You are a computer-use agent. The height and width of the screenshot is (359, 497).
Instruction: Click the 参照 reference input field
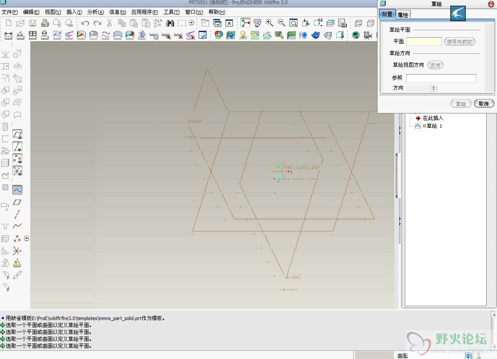(441, 78)
